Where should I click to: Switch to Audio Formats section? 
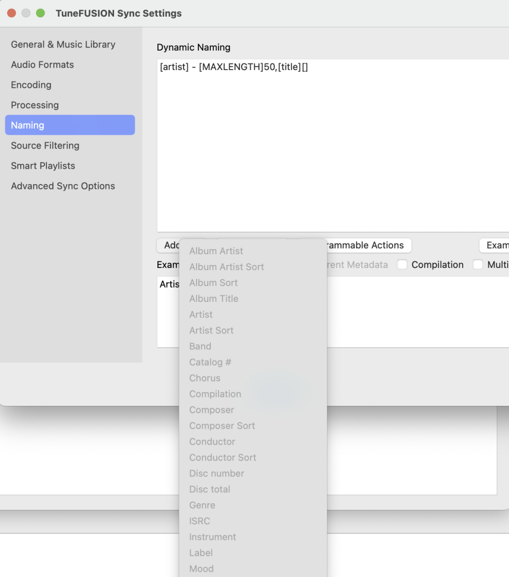pyautogui.click(x=70, y=65)
